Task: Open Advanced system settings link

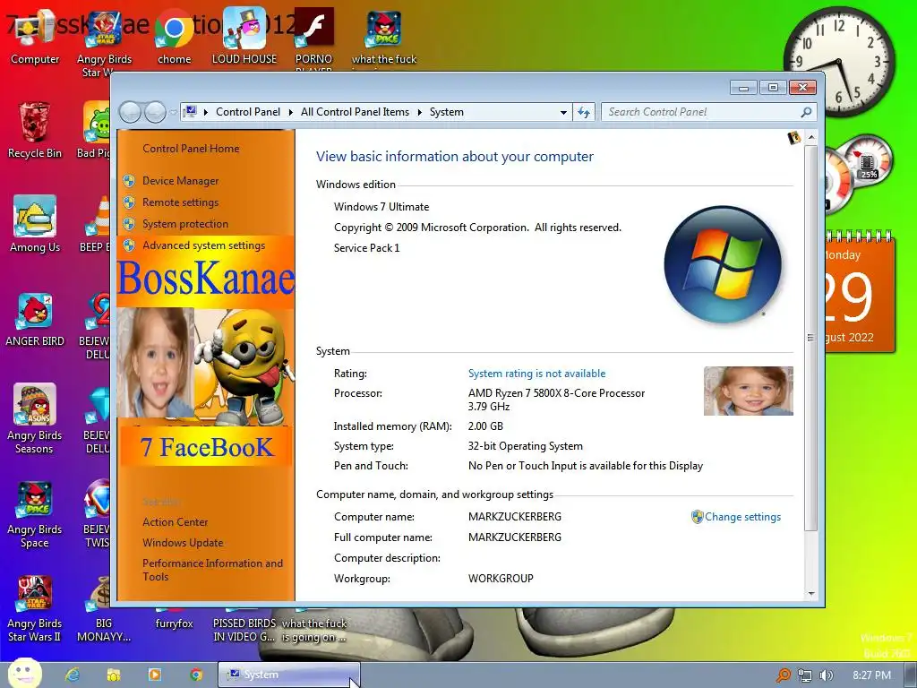Action: (204, 245)
